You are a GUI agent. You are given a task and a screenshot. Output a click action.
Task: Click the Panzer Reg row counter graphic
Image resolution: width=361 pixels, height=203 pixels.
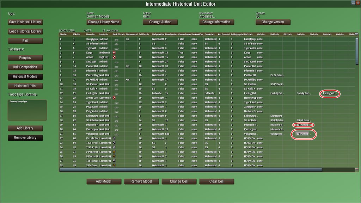(116, 75)
